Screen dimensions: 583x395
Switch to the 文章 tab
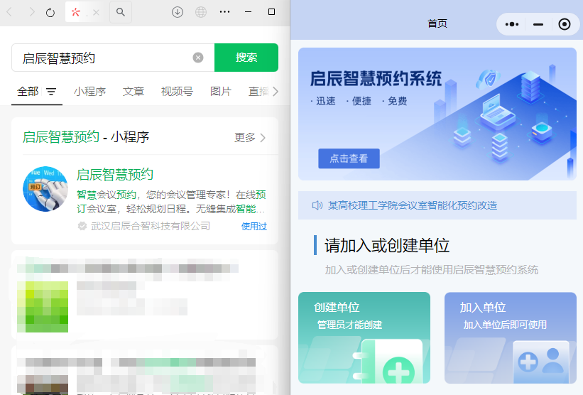pyautogui.click(x=134, y=92)
